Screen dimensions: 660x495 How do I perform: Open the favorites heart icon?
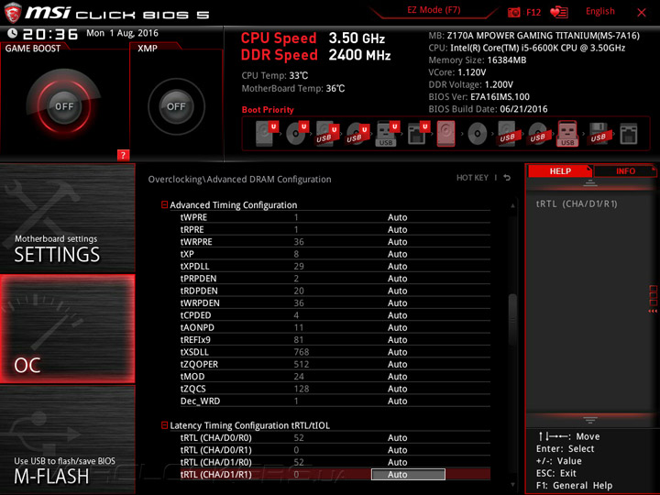pyautogui.click(x=559, y=12)
